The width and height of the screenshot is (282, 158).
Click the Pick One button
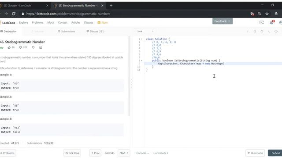coord(72,153)
